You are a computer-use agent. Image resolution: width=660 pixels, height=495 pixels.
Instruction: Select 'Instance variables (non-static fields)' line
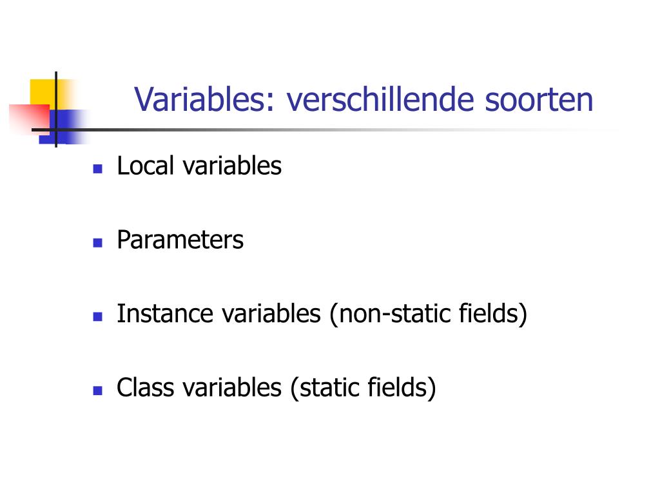pyautogui.click(x=322, y=314)
